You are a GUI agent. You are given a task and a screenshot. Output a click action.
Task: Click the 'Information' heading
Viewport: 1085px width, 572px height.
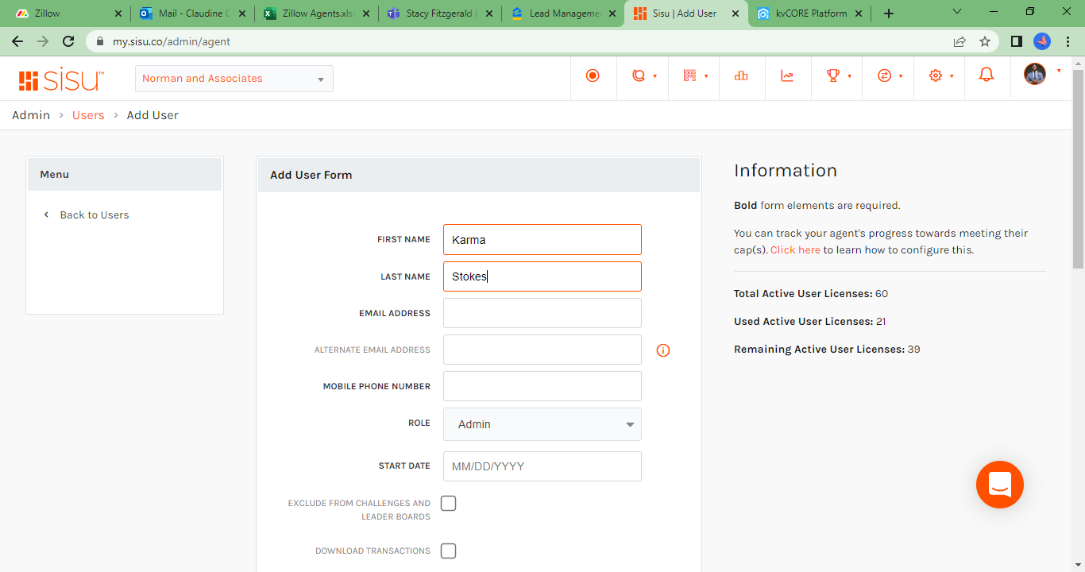pos(786,171)
